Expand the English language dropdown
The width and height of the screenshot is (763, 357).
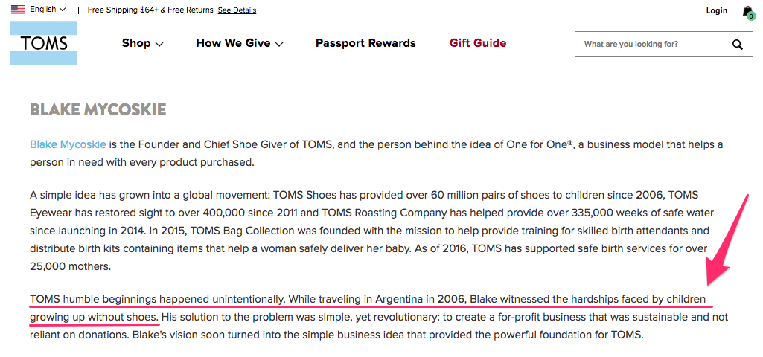[48, 9]
